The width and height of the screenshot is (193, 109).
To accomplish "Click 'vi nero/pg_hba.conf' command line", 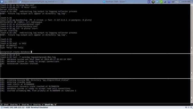I will coord(17,5).
